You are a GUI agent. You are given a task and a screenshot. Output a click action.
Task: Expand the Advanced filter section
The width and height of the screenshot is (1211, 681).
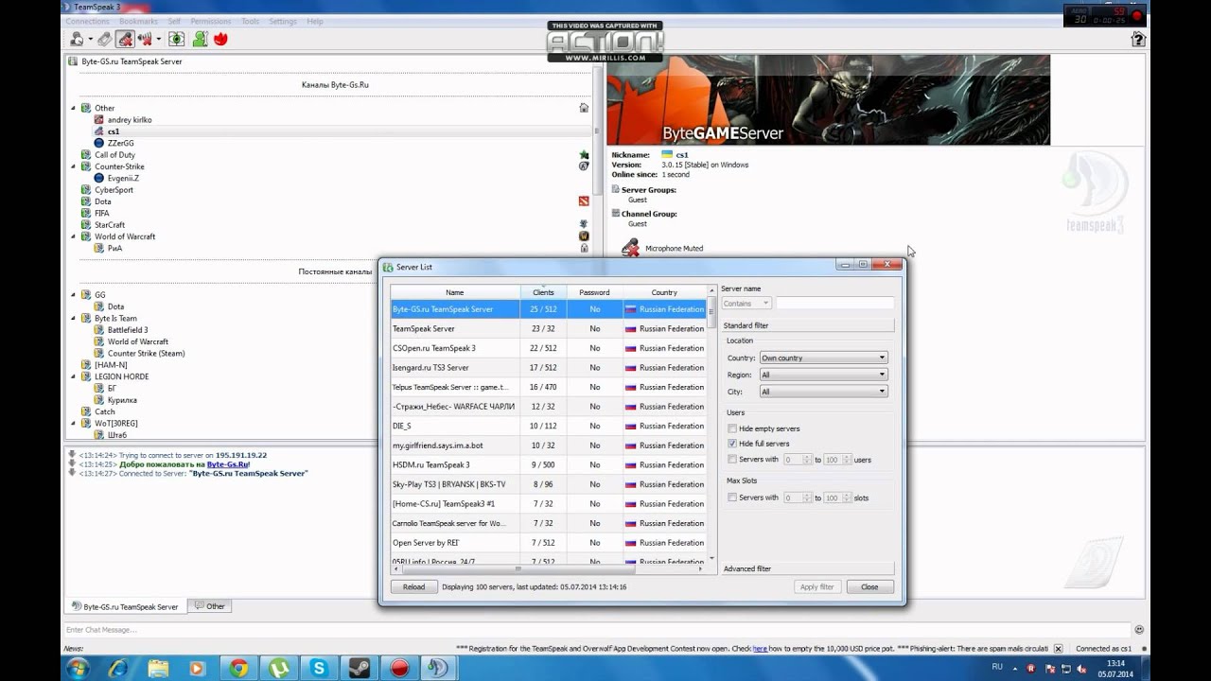tap(807, 568)
